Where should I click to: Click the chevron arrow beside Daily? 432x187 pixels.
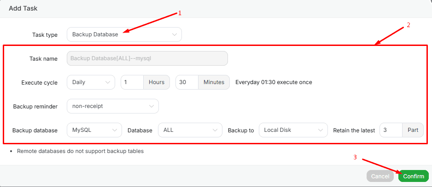point(108,82)
